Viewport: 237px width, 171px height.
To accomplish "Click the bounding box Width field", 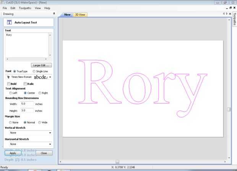I will point(27,104).
